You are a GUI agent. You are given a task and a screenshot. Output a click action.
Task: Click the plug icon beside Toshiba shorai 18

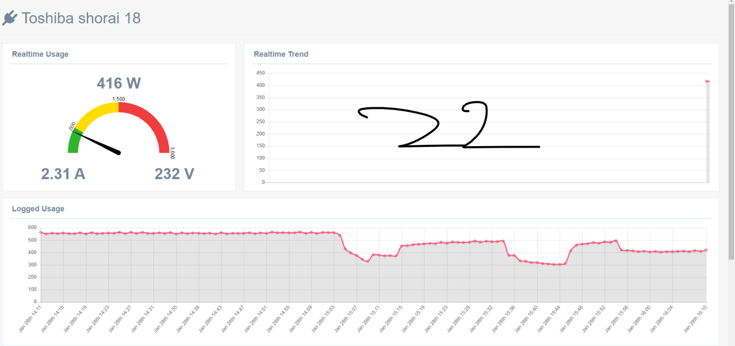pos(10,18)
